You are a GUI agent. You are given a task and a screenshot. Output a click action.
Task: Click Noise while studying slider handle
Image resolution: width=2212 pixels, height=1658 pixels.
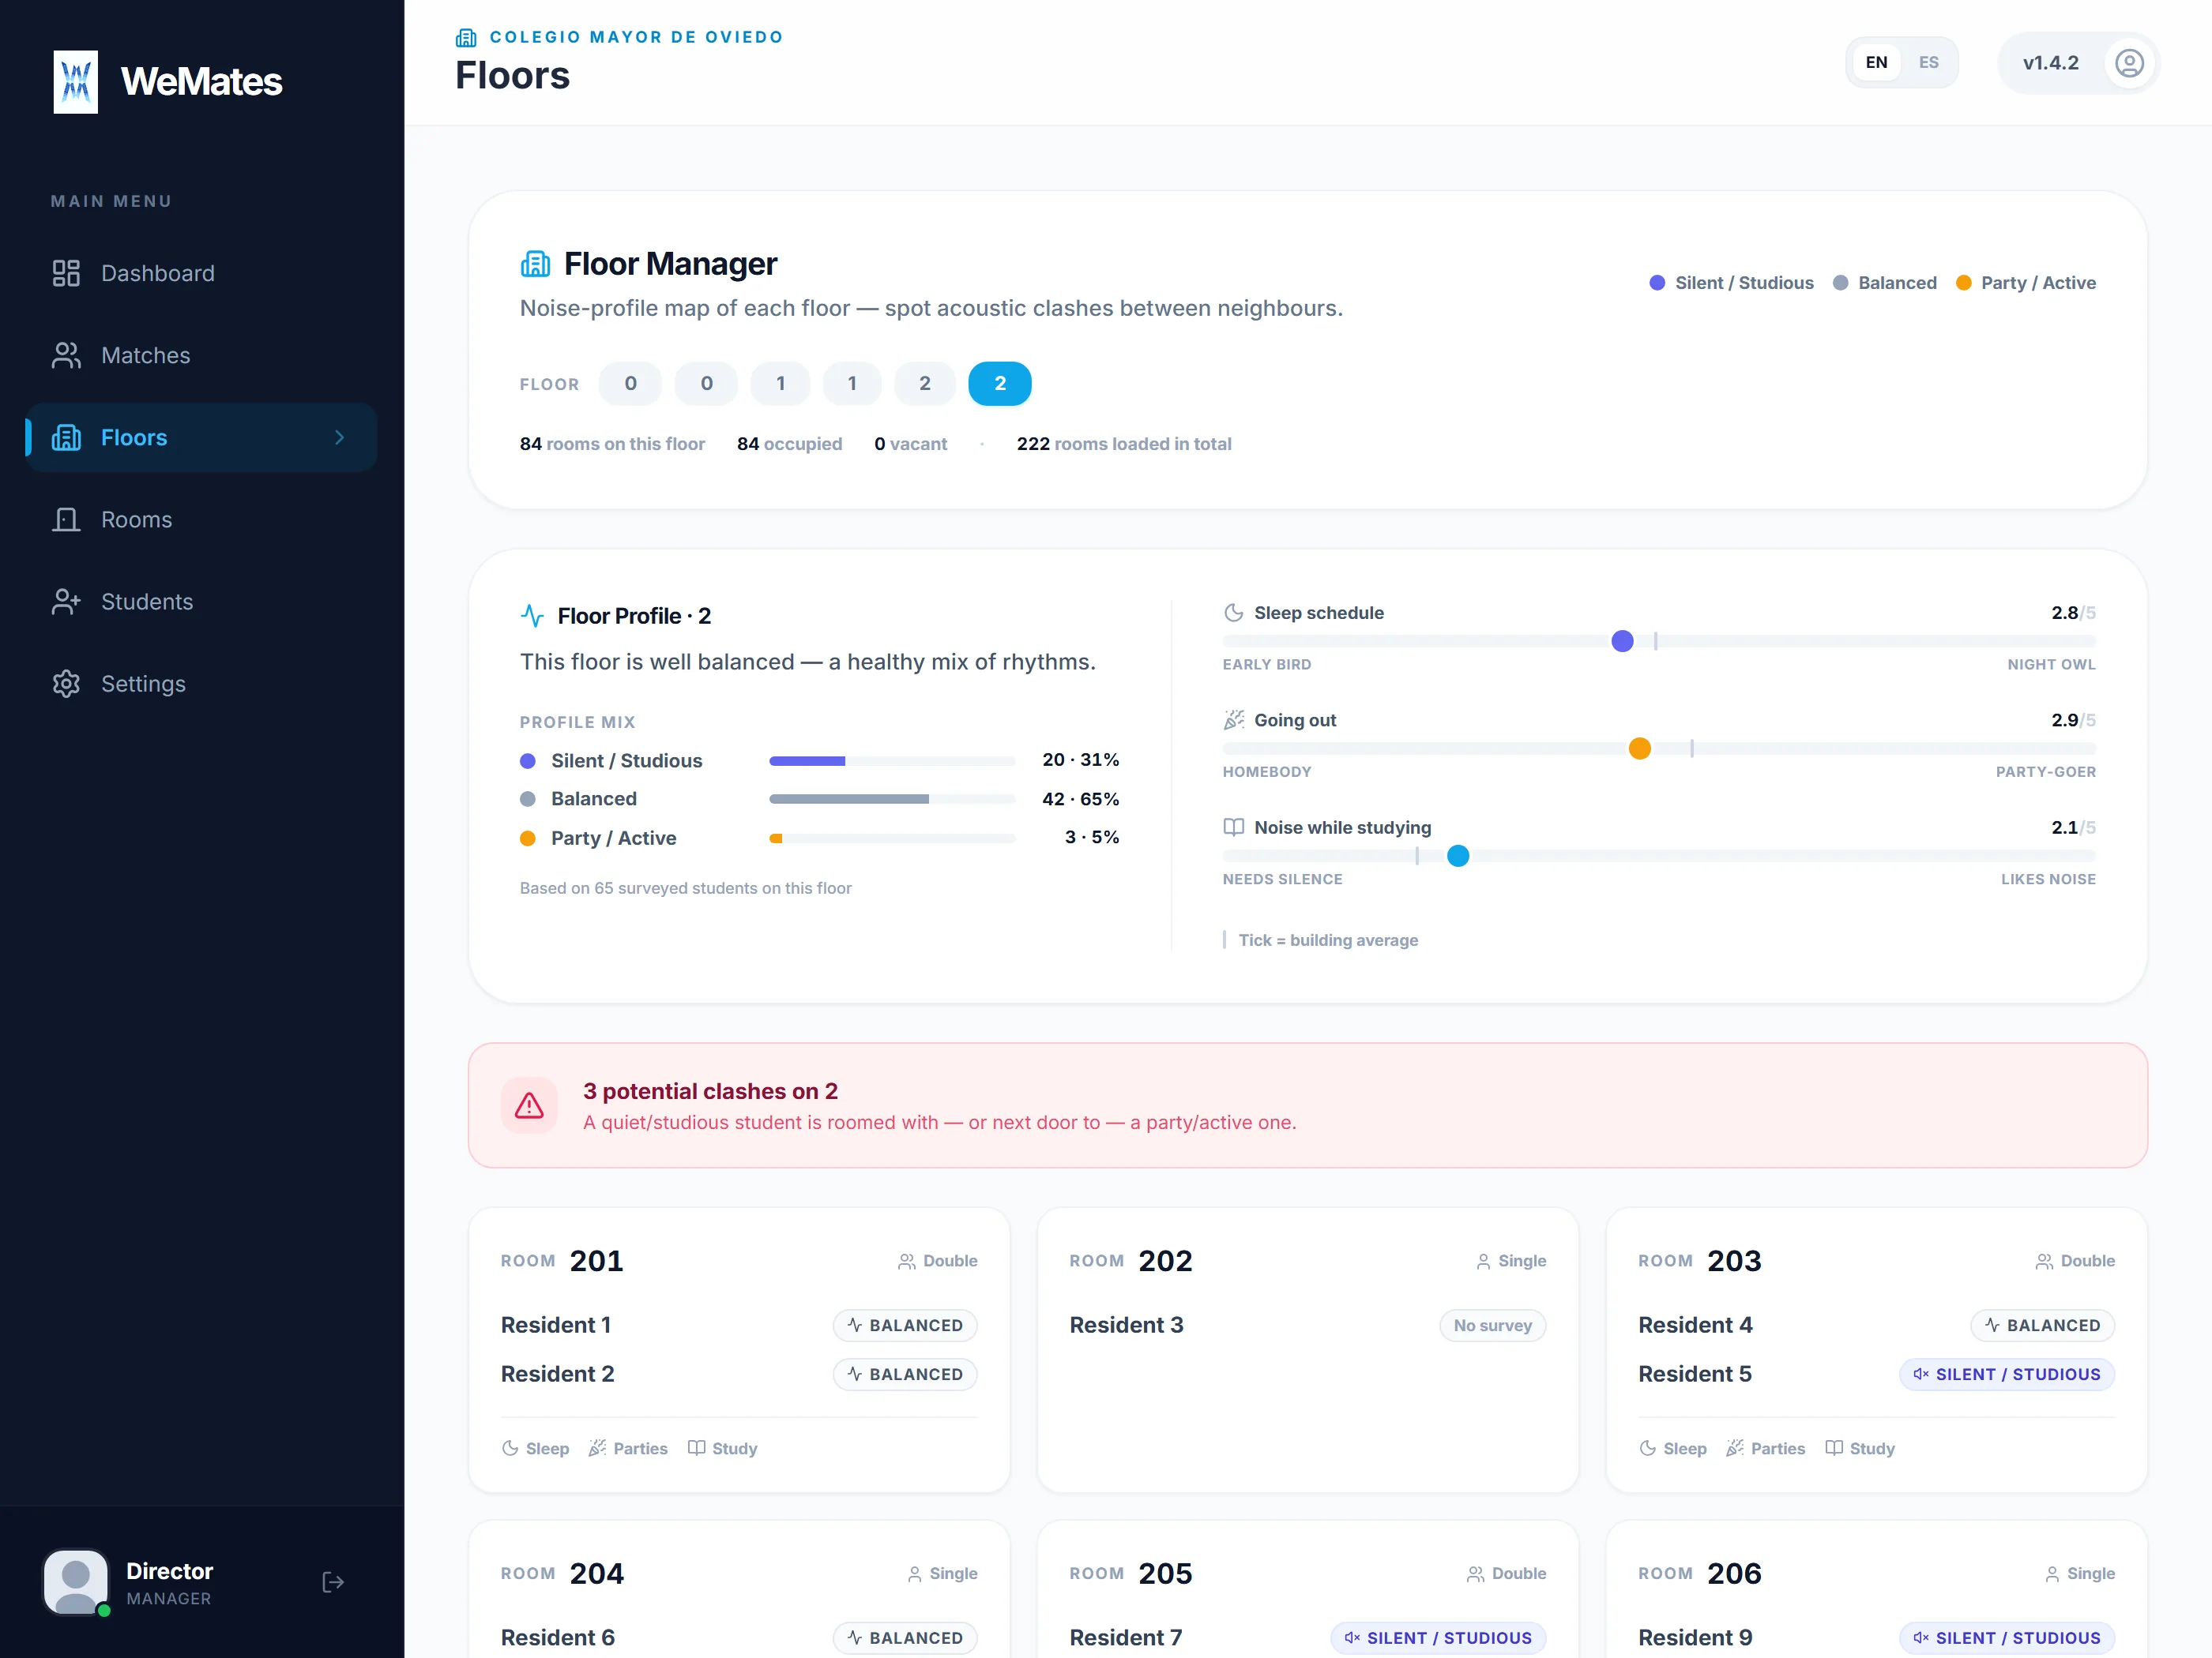tap(1458, 856)
